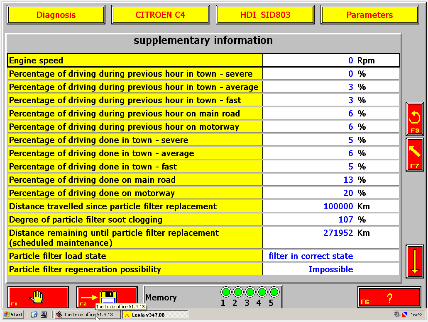Click the filter in correct state value
The image size is (428, 322).
(311, 256)
